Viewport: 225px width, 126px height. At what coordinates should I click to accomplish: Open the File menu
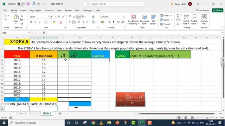(x=5, y=10)
